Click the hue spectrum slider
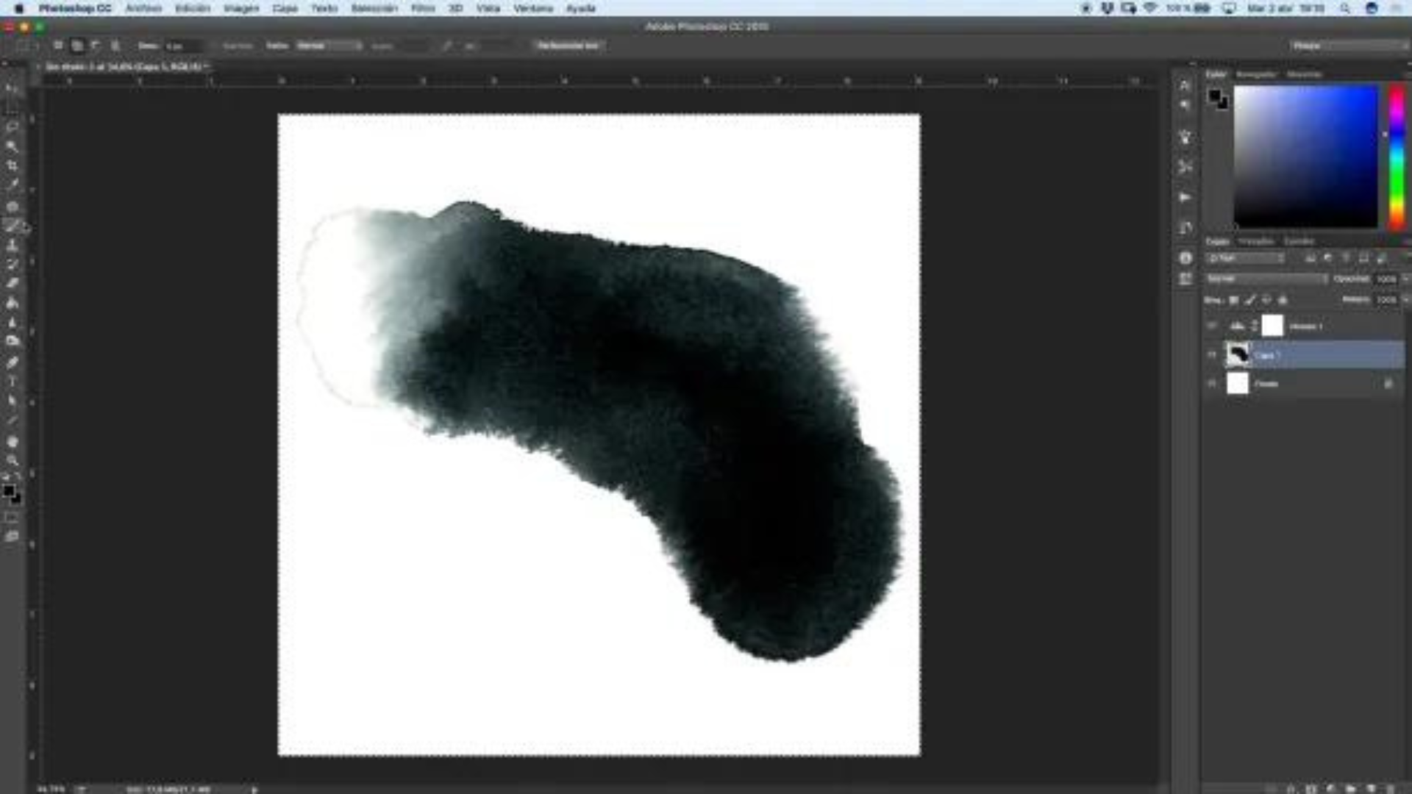Viewport: 1412px width, 794px height. pos(1396,157)
